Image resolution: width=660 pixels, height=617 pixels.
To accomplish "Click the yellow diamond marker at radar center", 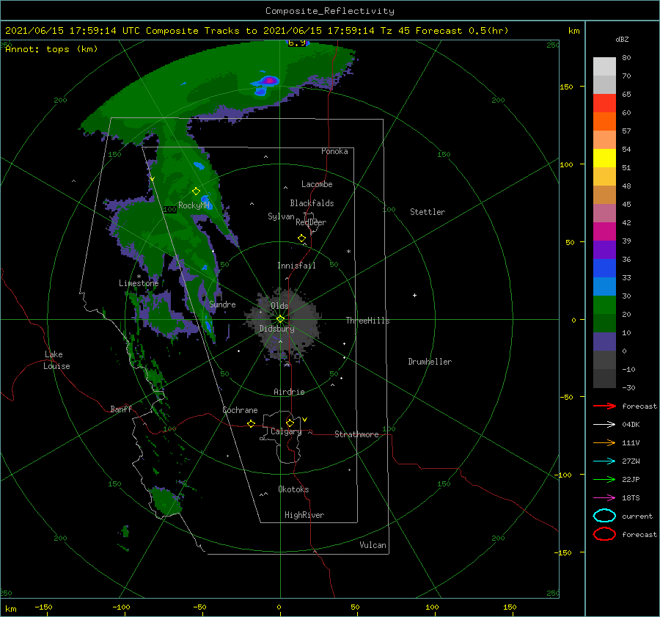I will 280,319.
